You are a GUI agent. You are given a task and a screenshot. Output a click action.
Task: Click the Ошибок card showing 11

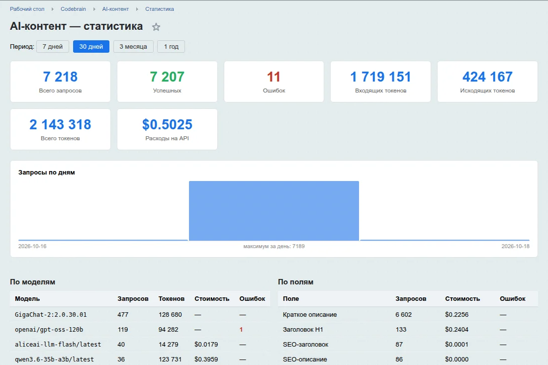[x=274, y=82]
